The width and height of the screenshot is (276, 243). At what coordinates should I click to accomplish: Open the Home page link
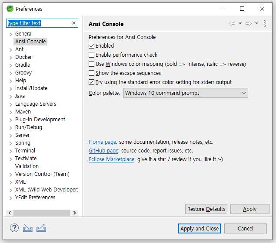pyautogui.click(x=103, y=142)
